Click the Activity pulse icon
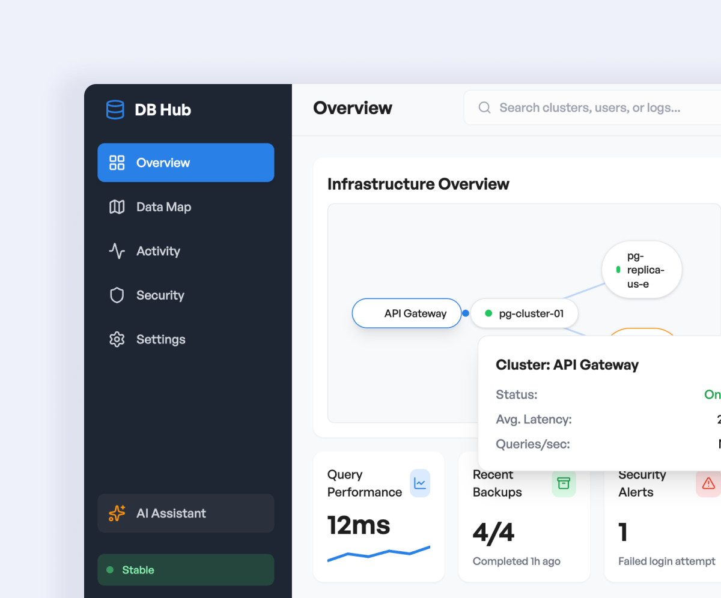The image size is (721, 598). coord(117,251)
